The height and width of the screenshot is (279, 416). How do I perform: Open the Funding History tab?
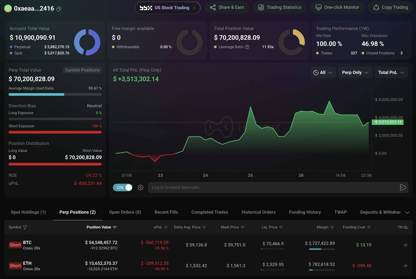click(305, 212)
